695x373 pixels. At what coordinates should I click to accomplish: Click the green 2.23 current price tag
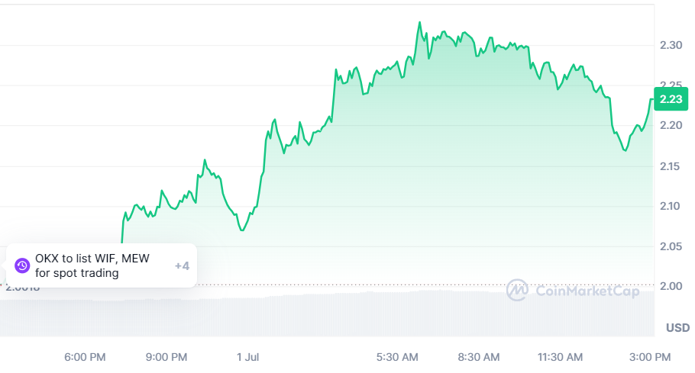pyautogui.click(x=671, y=99)
